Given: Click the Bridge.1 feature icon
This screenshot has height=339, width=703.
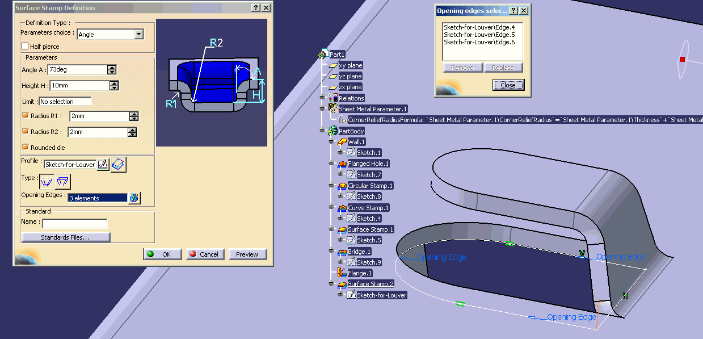Looking at the screenshot, I should [x=342, y=252].
